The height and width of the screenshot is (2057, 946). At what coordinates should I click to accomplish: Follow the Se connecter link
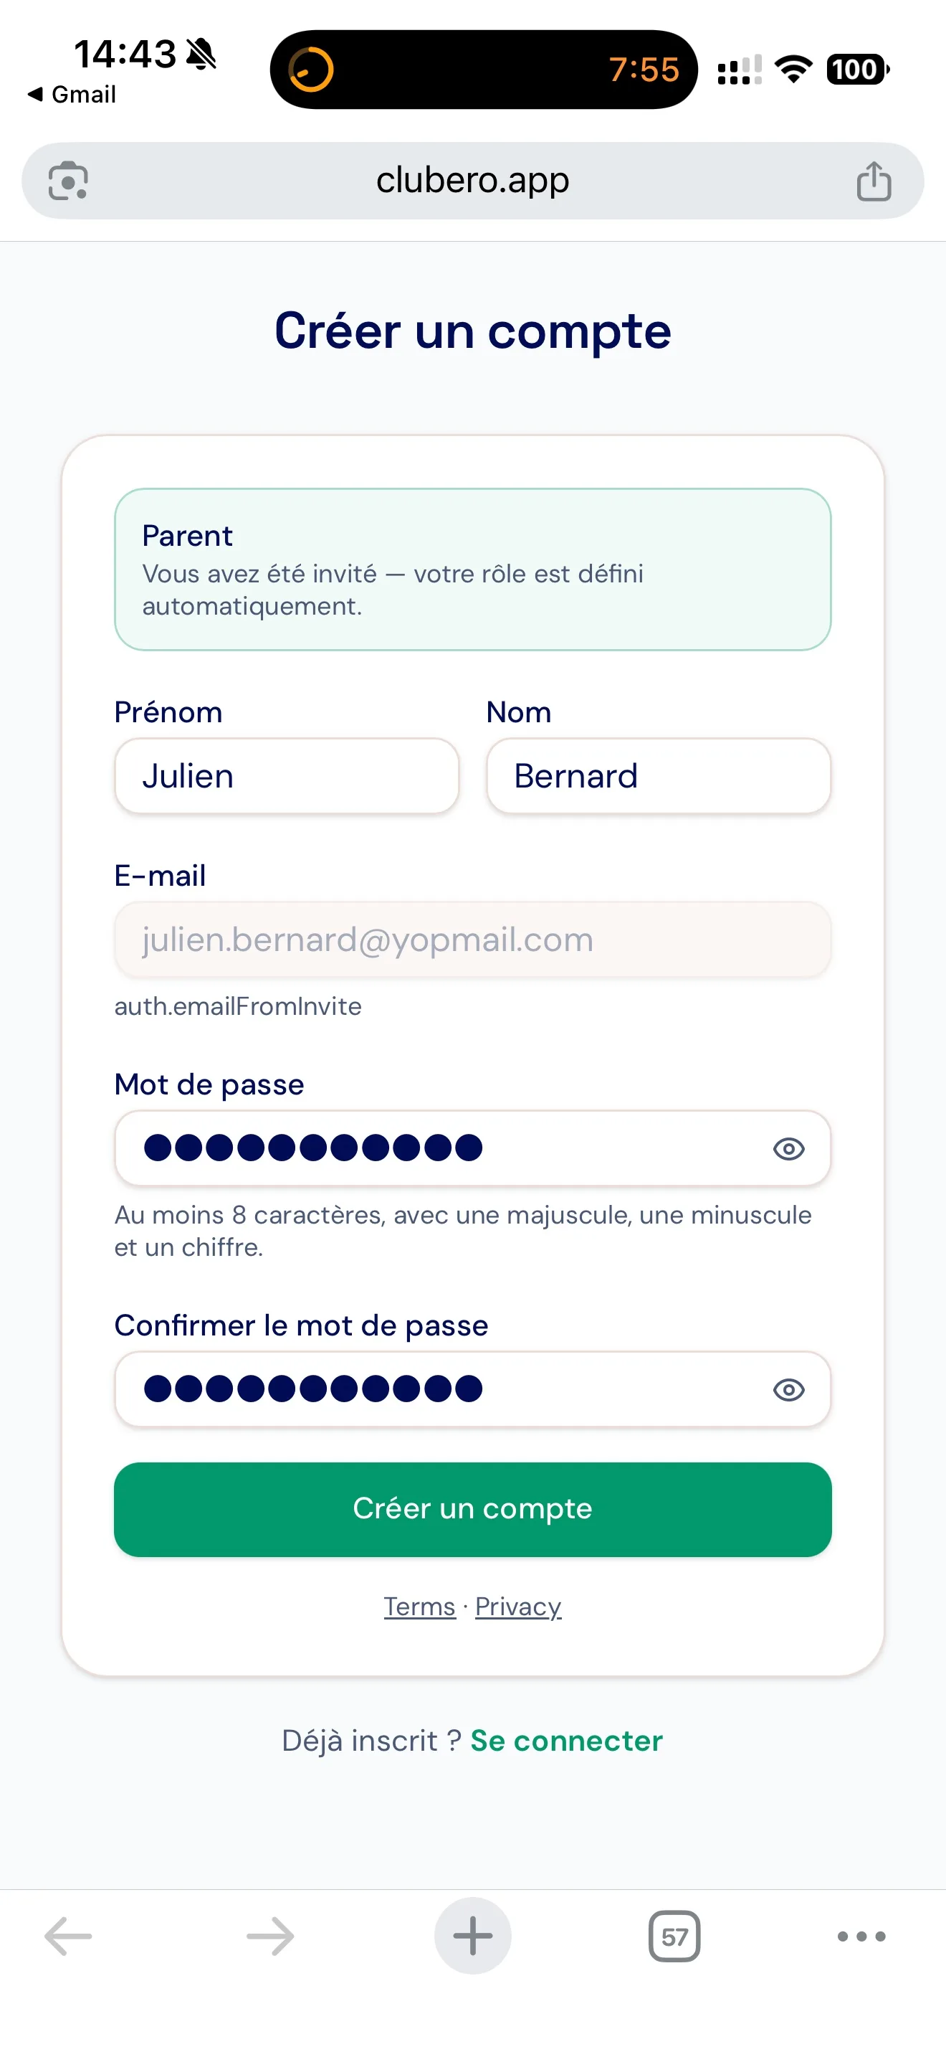click(x=566, y=1740)
